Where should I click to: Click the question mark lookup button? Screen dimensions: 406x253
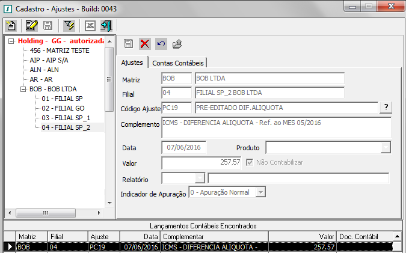[385, 107]
